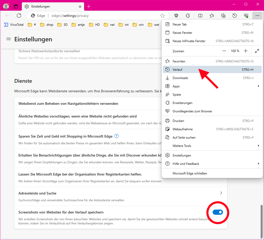Image resolution: width=264 pixels, height=240 pixels.
Task: Expand Weitere Tools submenu
Action: tap(212, 146)
